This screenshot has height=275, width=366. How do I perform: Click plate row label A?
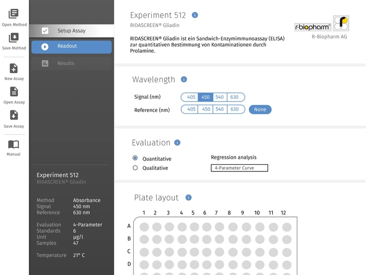pos(129,226)
